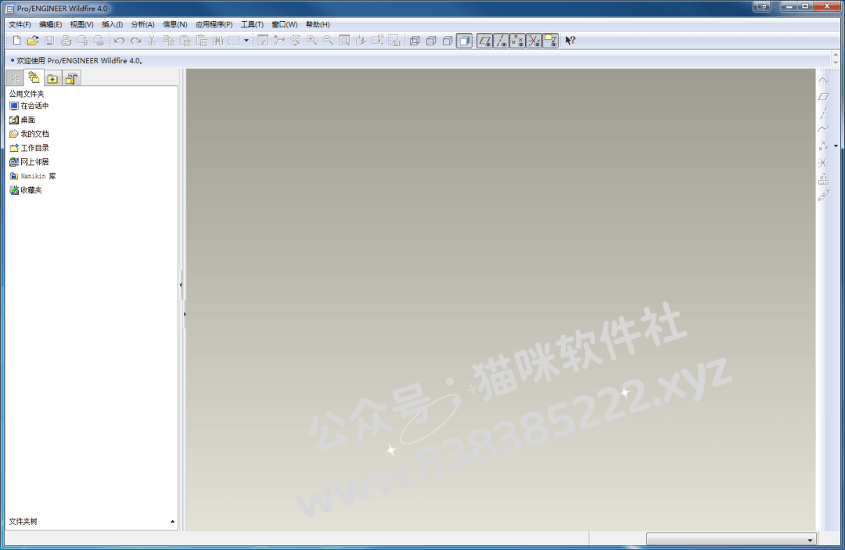This screenshot has height=550, width=845.
Task: Open the selection box dropdown arrow
Action: point(246,41)
